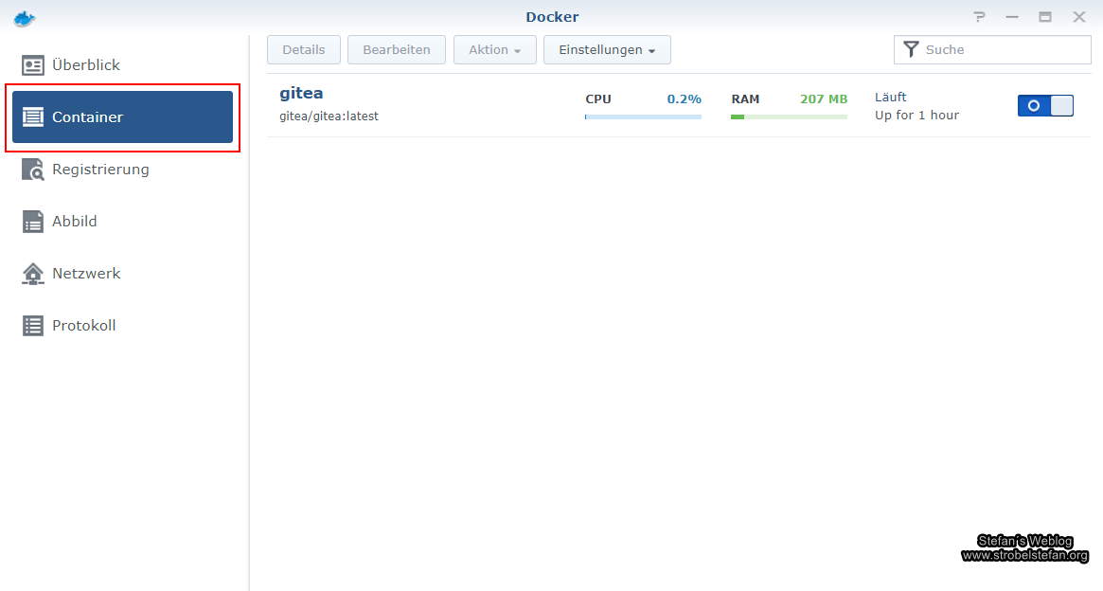This screenshot has width=1103, height=591.
Task: Select the Netzwerk house icon
Action: pos(33,274)
